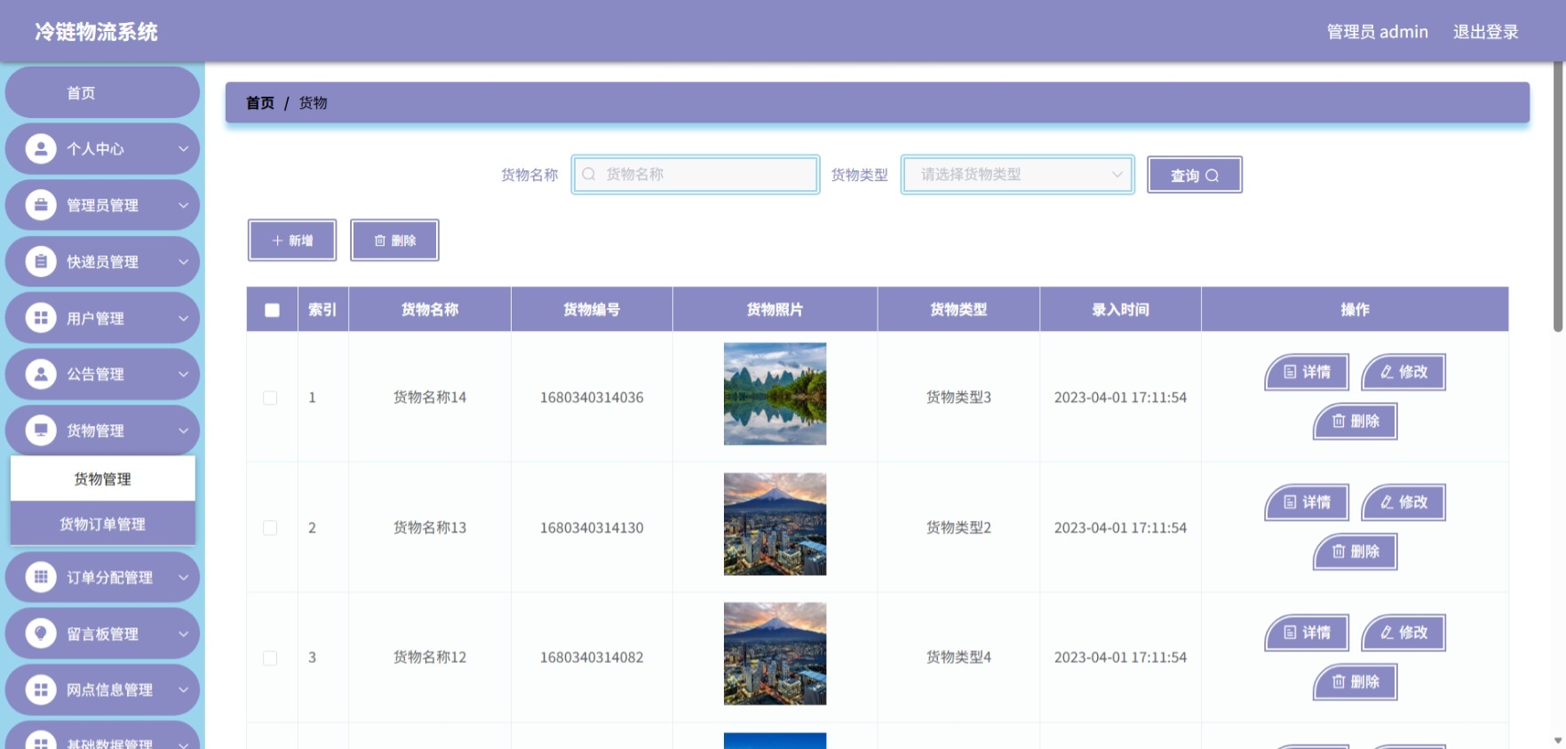The height and width of the screenshot is (749, 1566).
Task: Expand 公告管理 menu chevron
Action: 184,374
